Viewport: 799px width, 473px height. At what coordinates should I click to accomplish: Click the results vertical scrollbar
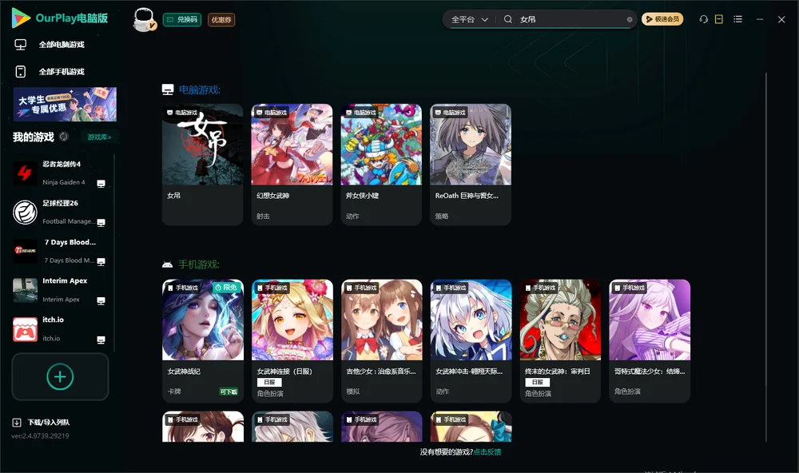click(765, 257)
